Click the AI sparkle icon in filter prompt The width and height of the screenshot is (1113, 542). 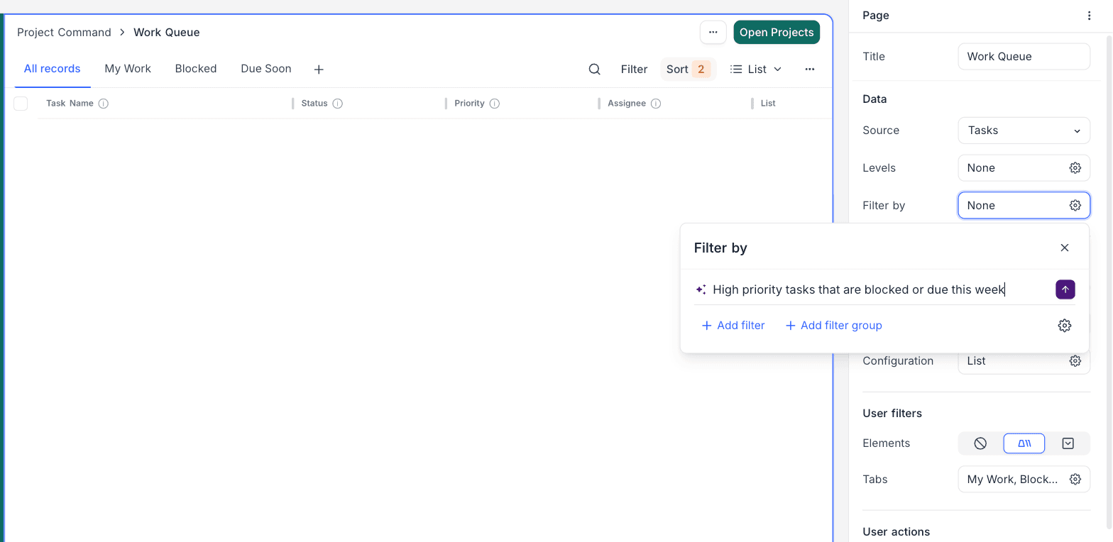[701, 289]
